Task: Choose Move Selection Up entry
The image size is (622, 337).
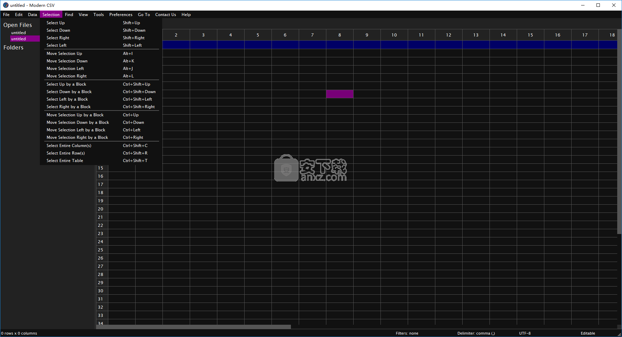Action: point(102,54)
